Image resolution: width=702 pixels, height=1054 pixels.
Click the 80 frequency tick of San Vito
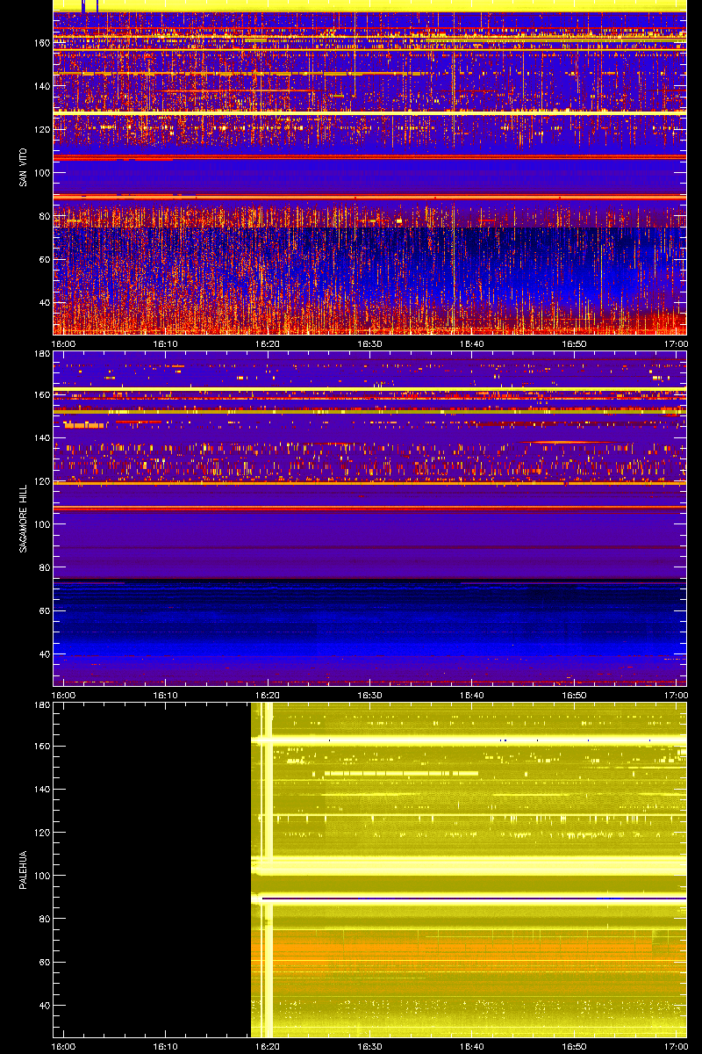[x=44, y=216]
